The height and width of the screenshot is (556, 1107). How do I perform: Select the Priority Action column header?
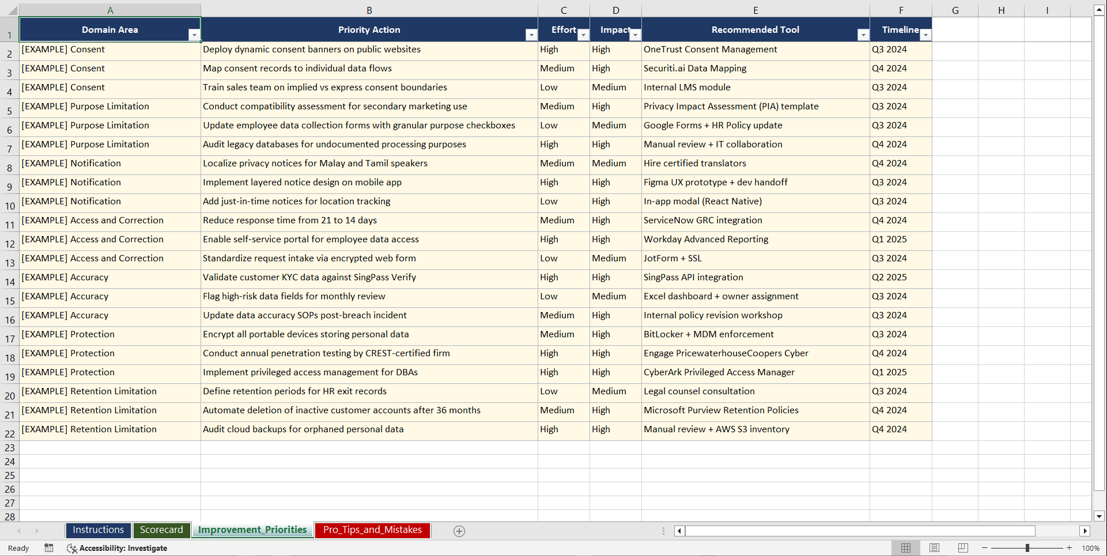(369, 29)
